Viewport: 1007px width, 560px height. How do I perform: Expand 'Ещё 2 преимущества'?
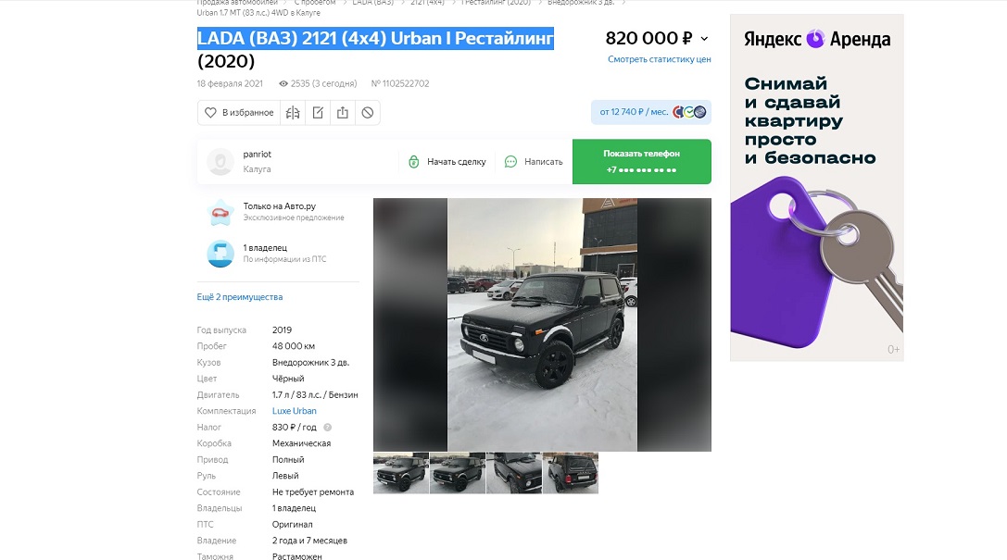point(240,297)
